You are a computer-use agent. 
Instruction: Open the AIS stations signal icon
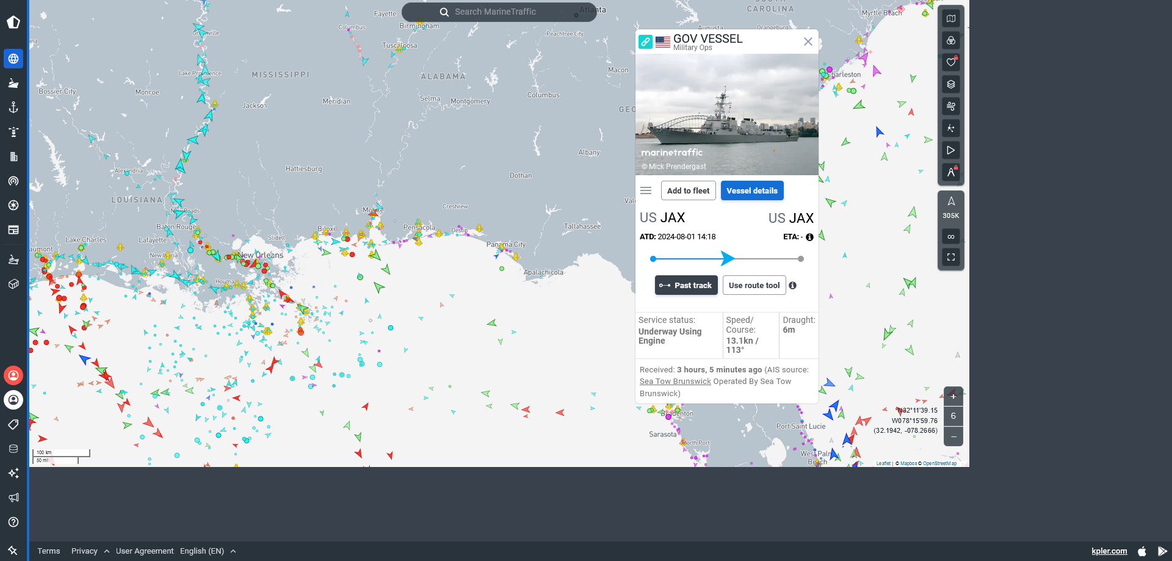(13, 181)
